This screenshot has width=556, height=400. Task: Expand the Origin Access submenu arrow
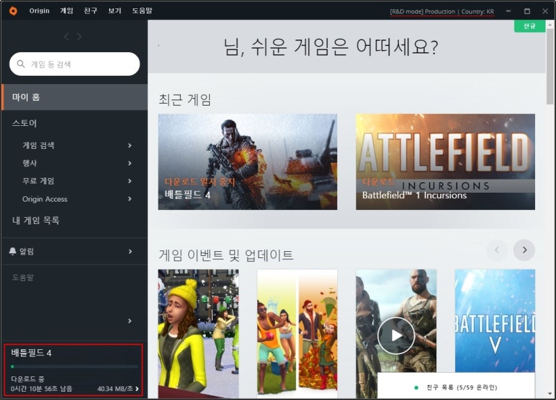[130, 199]
